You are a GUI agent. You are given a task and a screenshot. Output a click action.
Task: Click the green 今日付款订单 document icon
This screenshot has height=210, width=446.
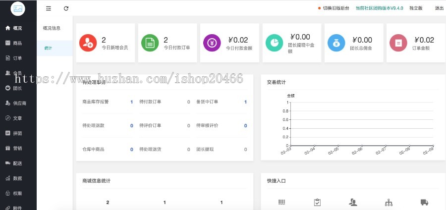tap(150, 43)
